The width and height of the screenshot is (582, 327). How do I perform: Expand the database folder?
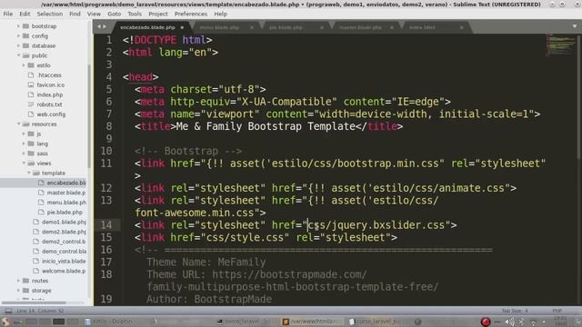click(x=18, y=45)
